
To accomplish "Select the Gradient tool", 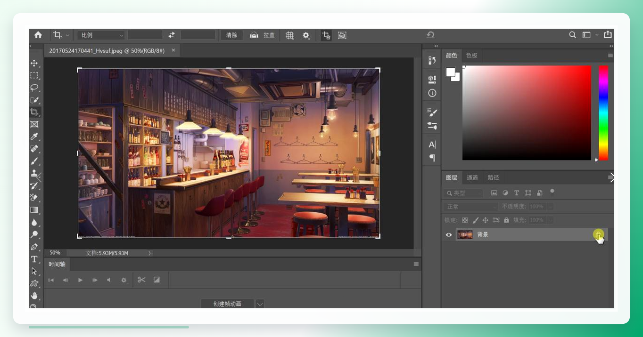I will (34, 210).
